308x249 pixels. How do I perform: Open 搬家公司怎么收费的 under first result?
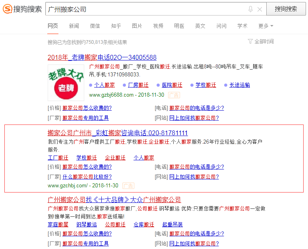87,108
